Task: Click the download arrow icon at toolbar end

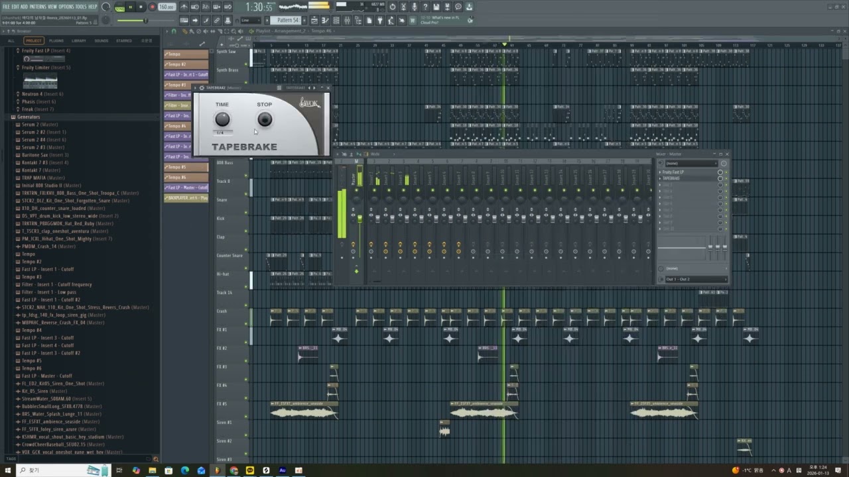Action: pyautogui.click(x=469, y=7)
